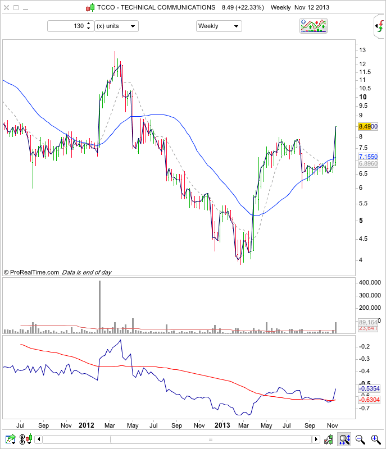Minimize the chart window
Image resolution: width=386 pixels, height=449 pixels.
pos(25,8)
